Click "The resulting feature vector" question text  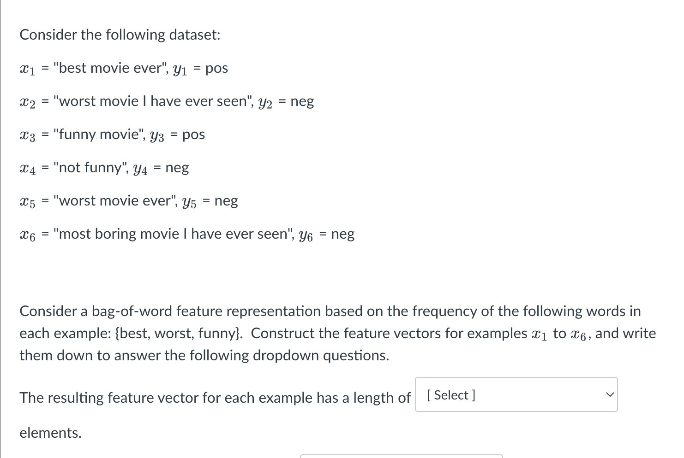[x=109, y=397]
